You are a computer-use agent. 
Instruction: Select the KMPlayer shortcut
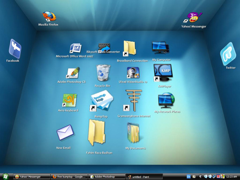click(x=163, y=73)
